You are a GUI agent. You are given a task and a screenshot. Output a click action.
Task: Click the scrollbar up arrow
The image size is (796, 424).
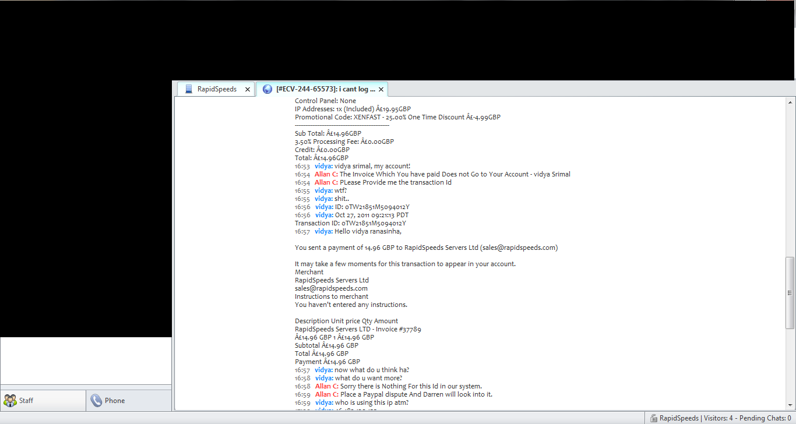[790, 101]
